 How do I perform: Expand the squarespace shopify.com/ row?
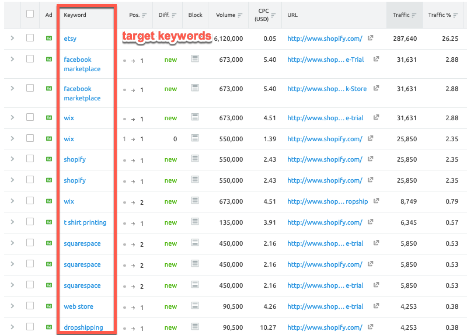tap(12, 264)
